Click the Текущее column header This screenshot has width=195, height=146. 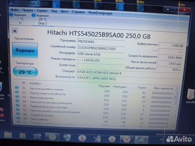(104, 86)
